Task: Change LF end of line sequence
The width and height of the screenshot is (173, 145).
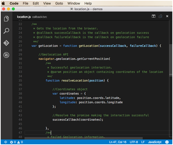Action: click(x=143, y=142)
